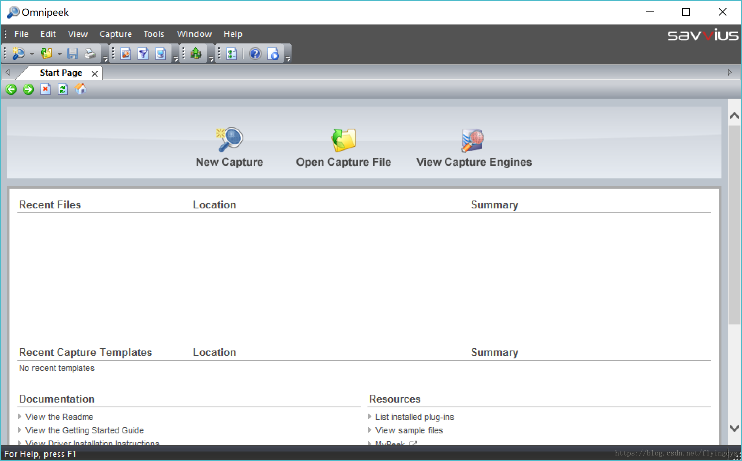This screenshot has width=742, height=461.
Task: Open the Help menu
Action: click(233, 34)
